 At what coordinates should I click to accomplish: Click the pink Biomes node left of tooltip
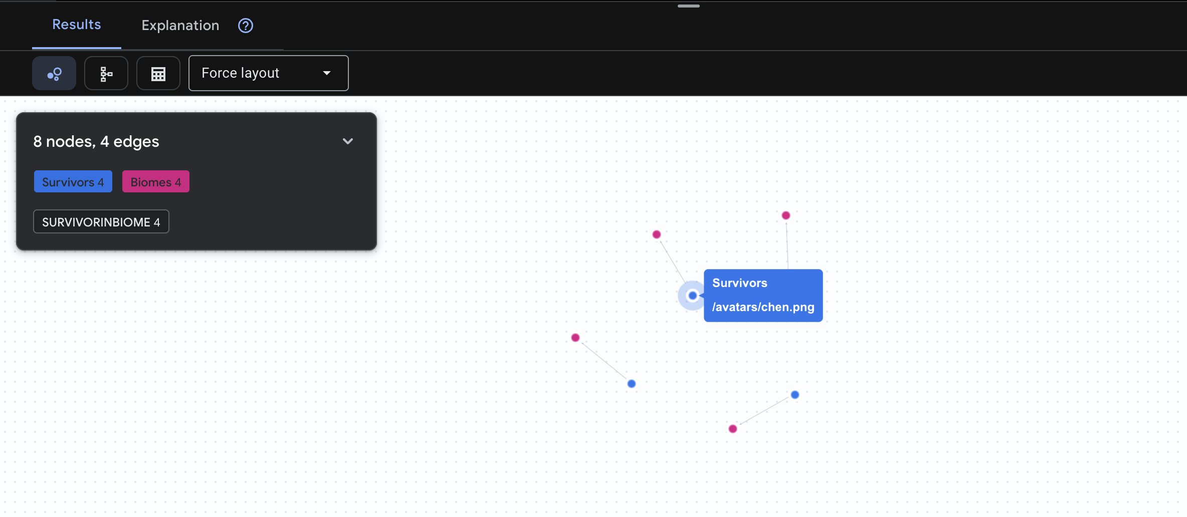click(x=657, y=234)
